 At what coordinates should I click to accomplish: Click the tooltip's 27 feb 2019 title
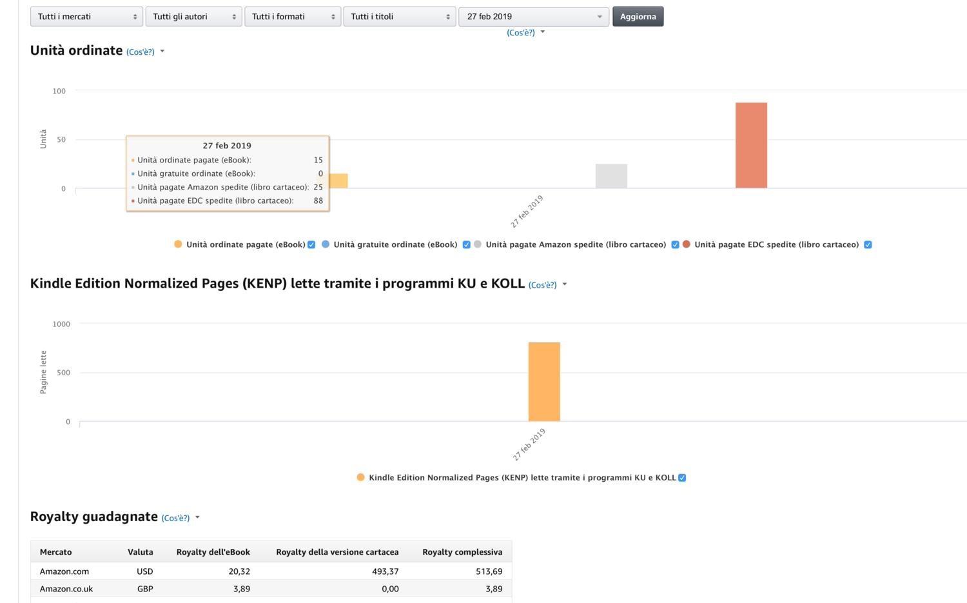click(227, 146)
